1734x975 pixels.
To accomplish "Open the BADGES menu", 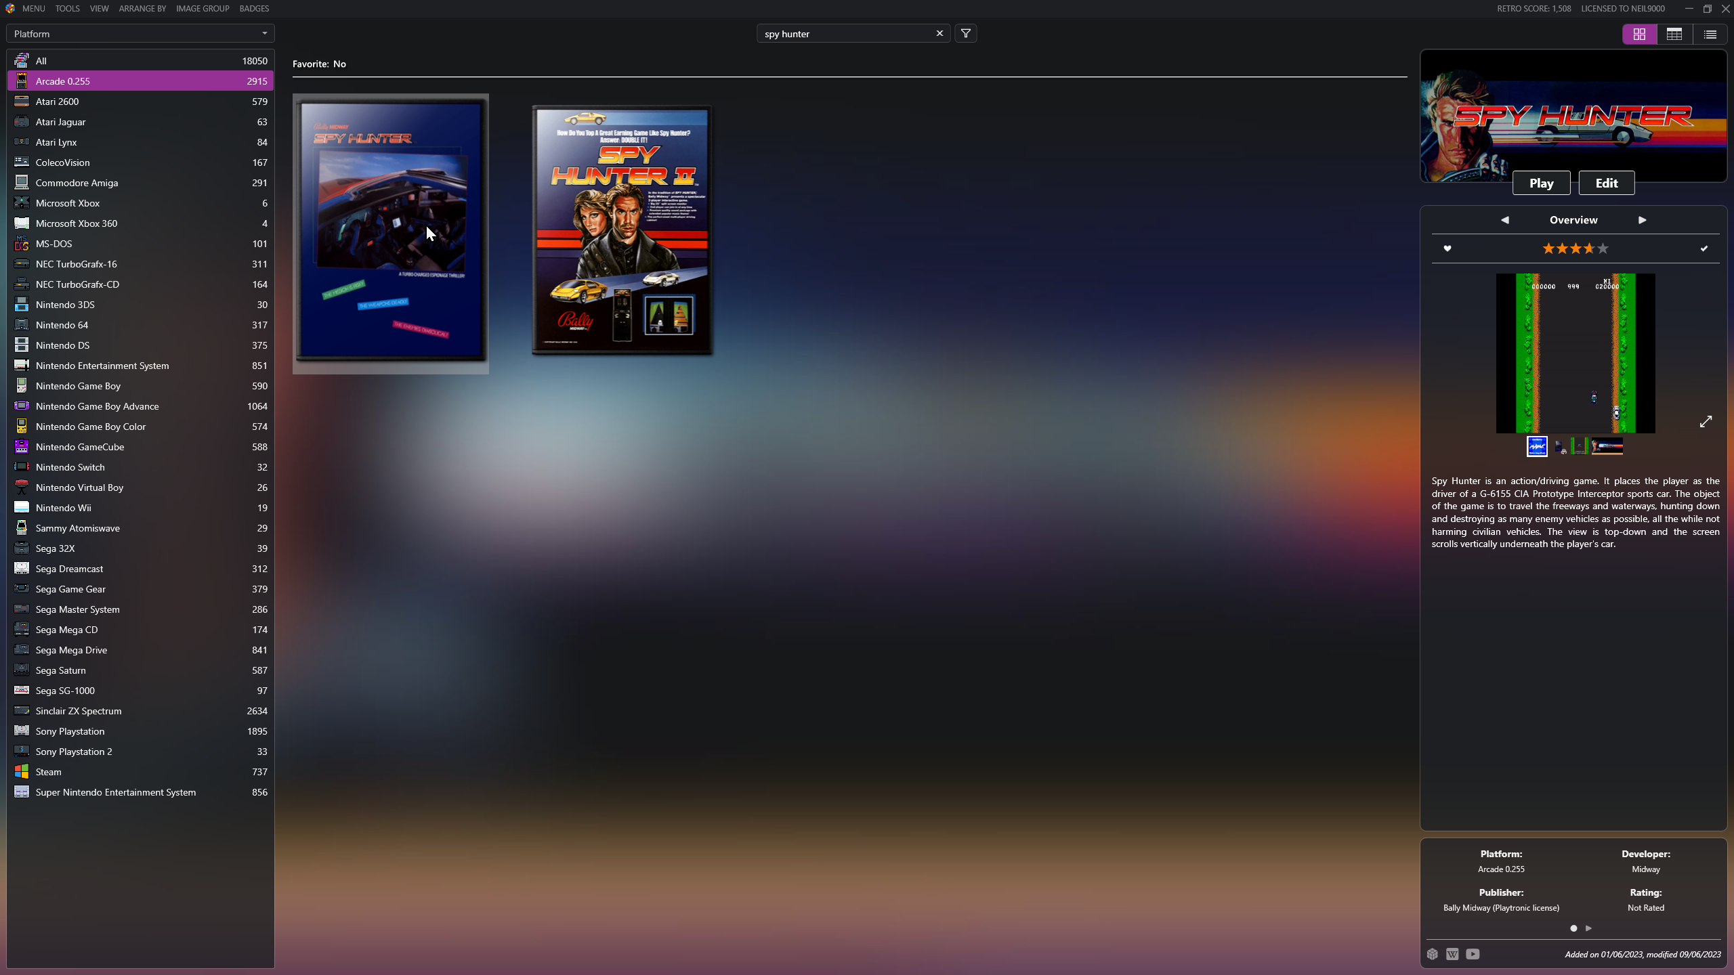I will pos(254,9).
